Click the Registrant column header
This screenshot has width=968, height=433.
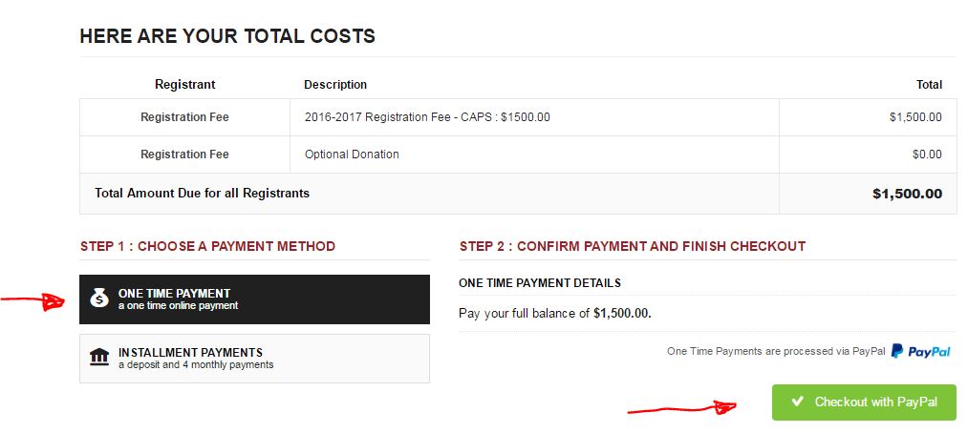pos(184,85)
